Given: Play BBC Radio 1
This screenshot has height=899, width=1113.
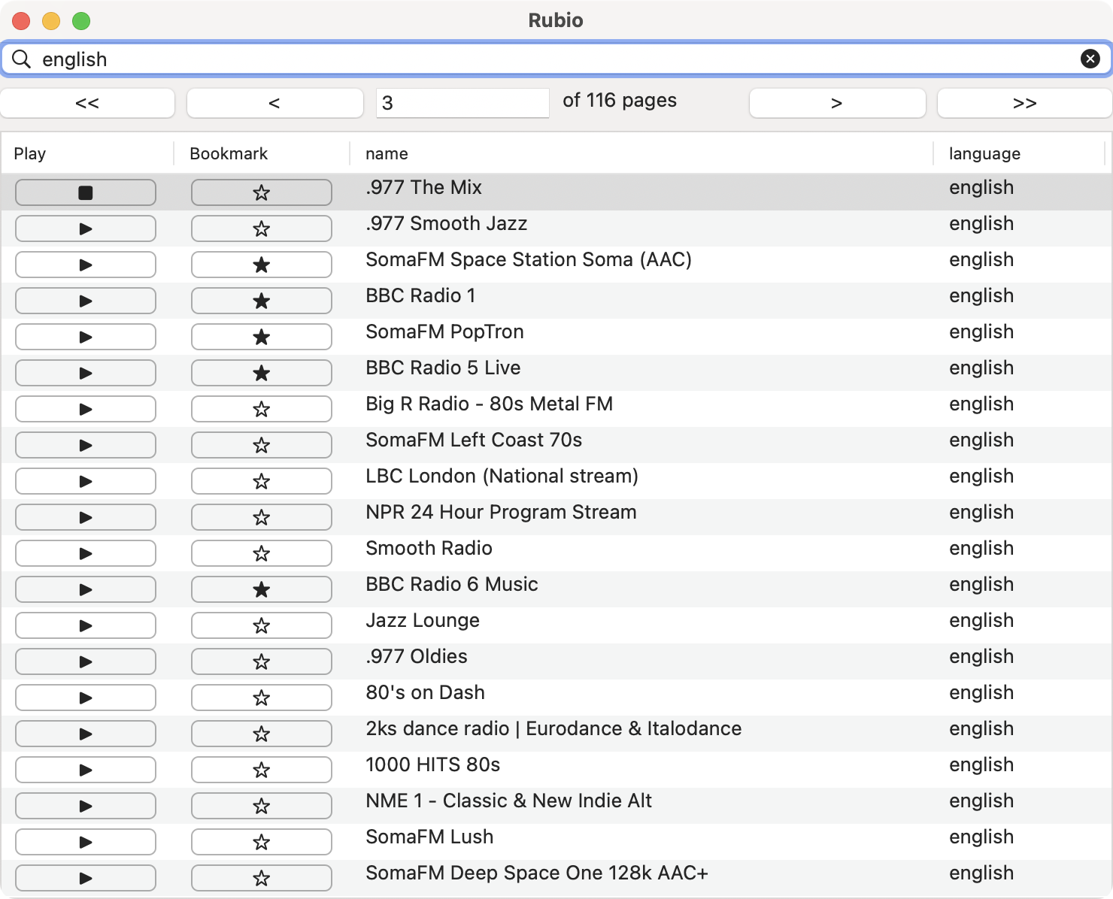Looking at the screenshot, I should pyautogui.click(x=86, y=301).
